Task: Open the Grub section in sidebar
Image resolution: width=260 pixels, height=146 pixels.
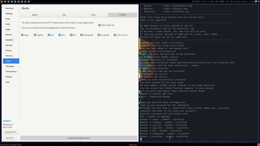Action: coord(11,24)
